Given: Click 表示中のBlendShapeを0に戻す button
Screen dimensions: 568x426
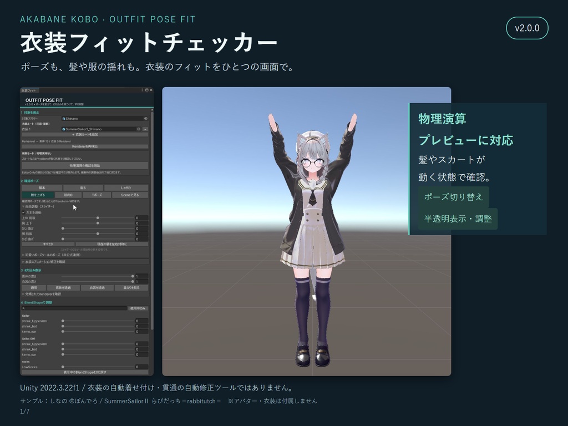Looking at the screenshot, I should pos(85,372).
